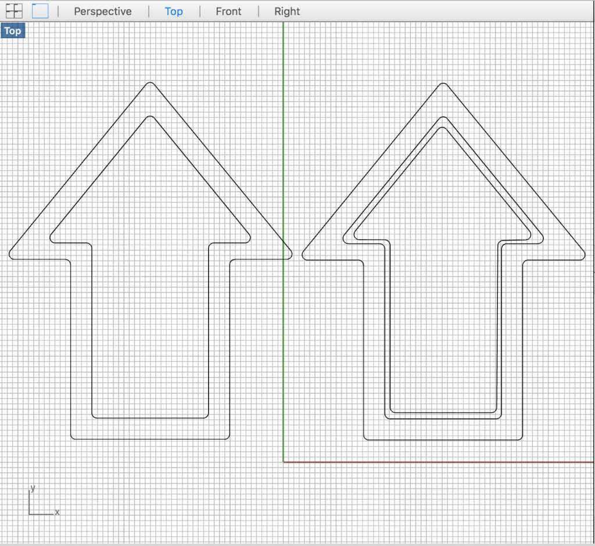The height and width of the screenshot is (546, 595).
Task: Switch to the Top view tab
Action: point(174,12)
